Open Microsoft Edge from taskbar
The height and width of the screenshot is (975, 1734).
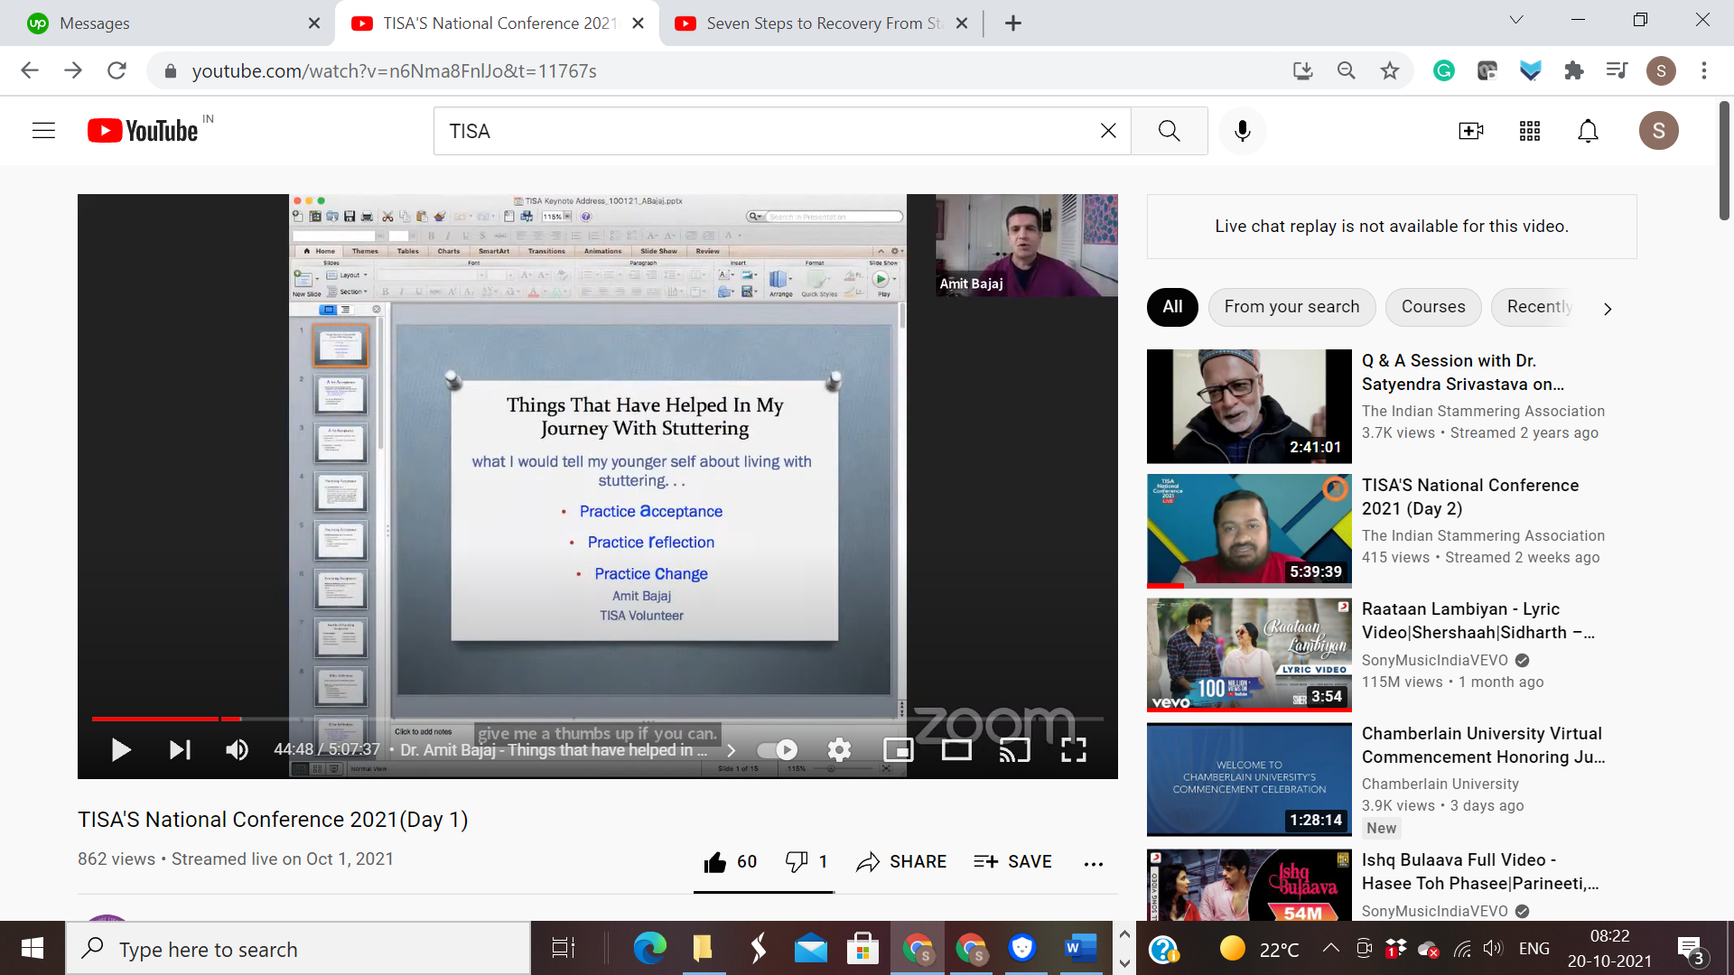pos(649,949)
